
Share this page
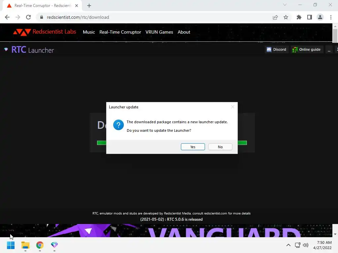(x=275, y=17)
